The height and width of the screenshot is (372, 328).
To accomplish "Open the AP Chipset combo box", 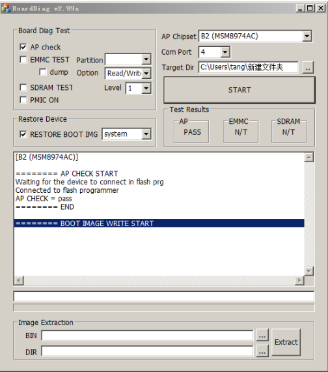I will (307, 36).
